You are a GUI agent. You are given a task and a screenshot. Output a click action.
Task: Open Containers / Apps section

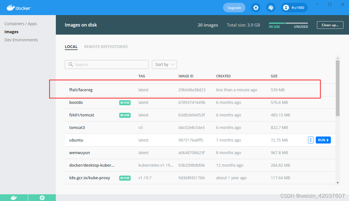click(x=21, y=24)
